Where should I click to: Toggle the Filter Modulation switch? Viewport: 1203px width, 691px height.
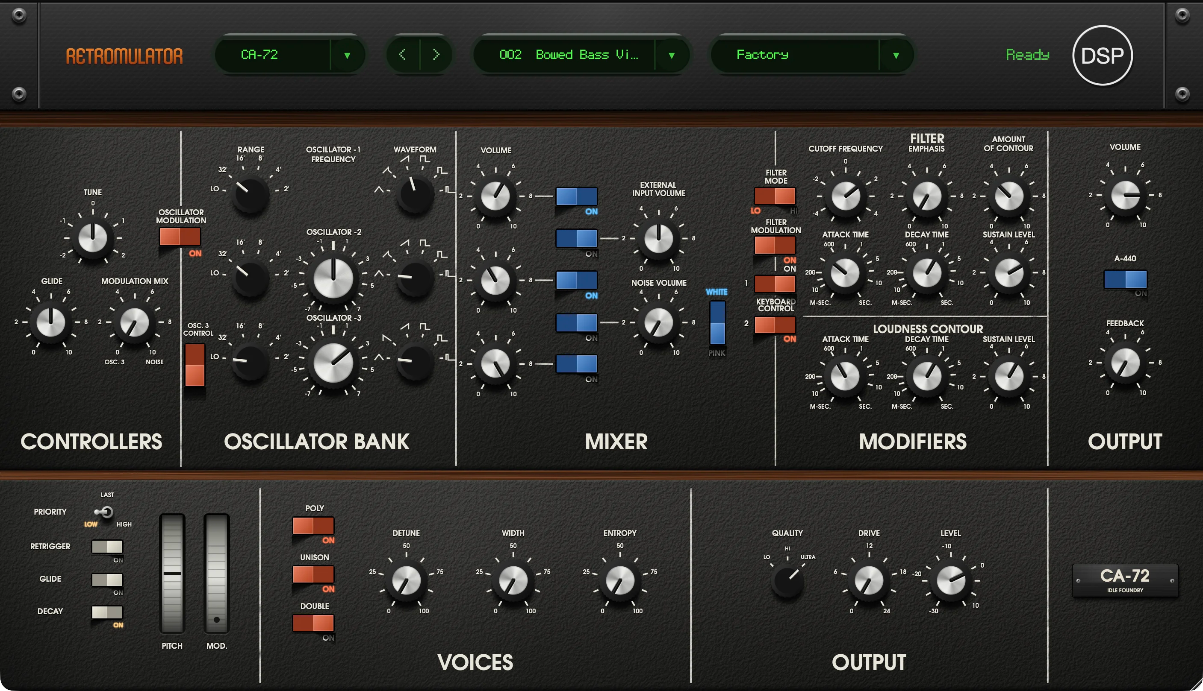pos(775,246)
